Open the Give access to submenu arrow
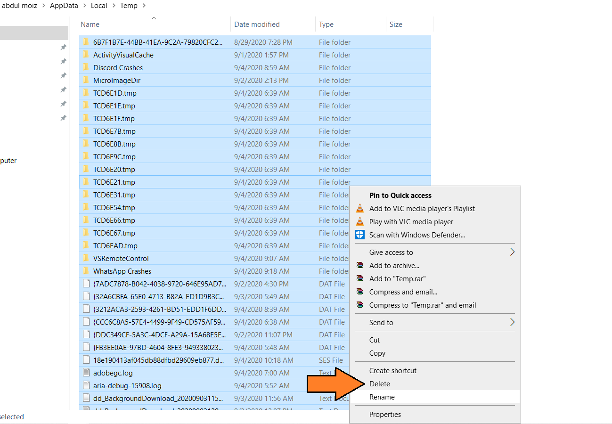 (x=512, y=253)
